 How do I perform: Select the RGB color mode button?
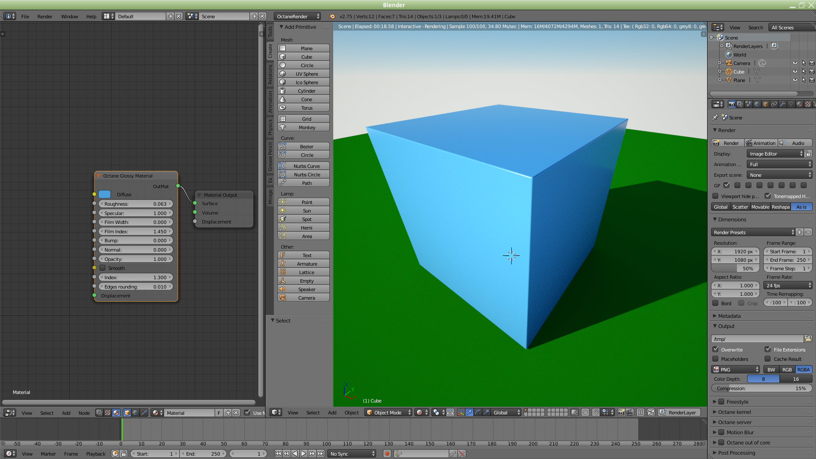pyautogui.click(x=787, y=369)
